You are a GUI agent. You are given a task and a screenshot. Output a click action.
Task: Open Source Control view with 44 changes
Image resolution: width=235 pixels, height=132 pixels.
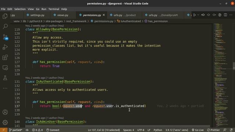[x=6, y=37]
